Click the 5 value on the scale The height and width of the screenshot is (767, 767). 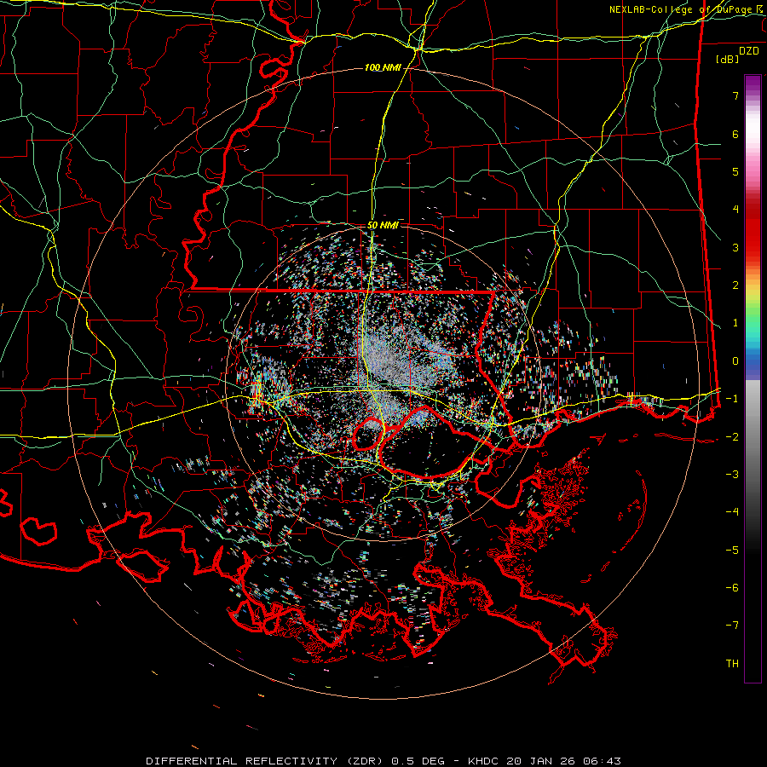pyautogui.click(x=735, y=171)
